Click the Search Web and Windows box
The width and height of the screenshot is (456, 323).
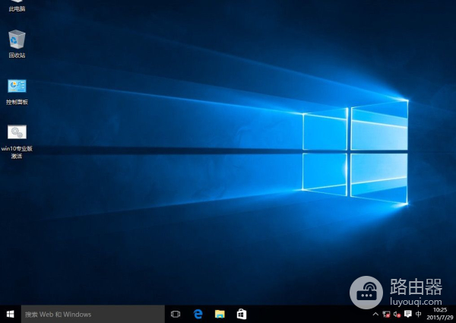[x=93, y=314]
